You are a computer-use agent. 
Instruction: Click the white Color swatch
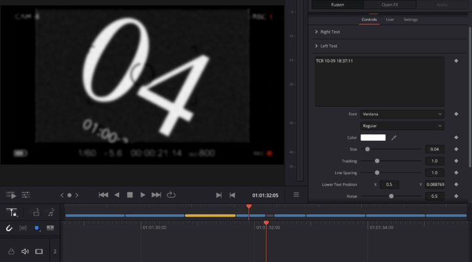373,138
